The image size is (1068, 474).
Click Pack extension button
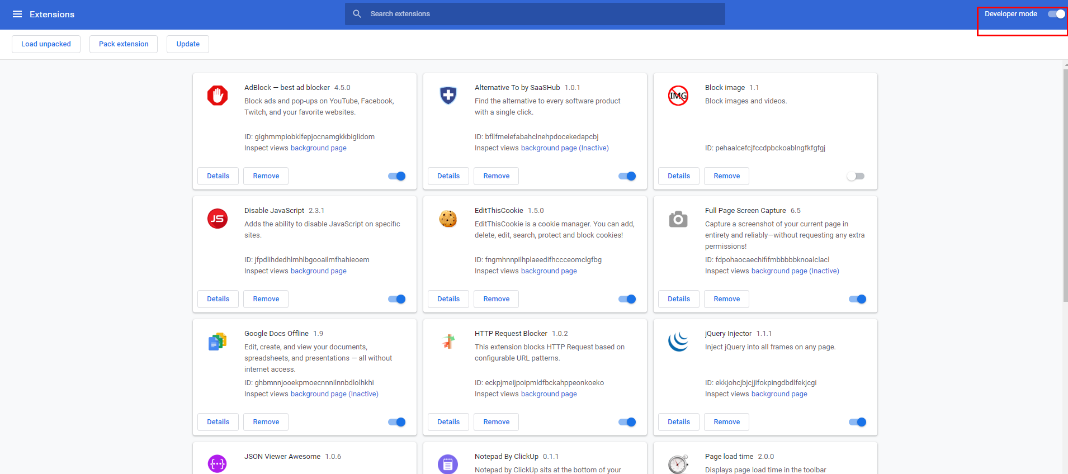pos(124,44)
